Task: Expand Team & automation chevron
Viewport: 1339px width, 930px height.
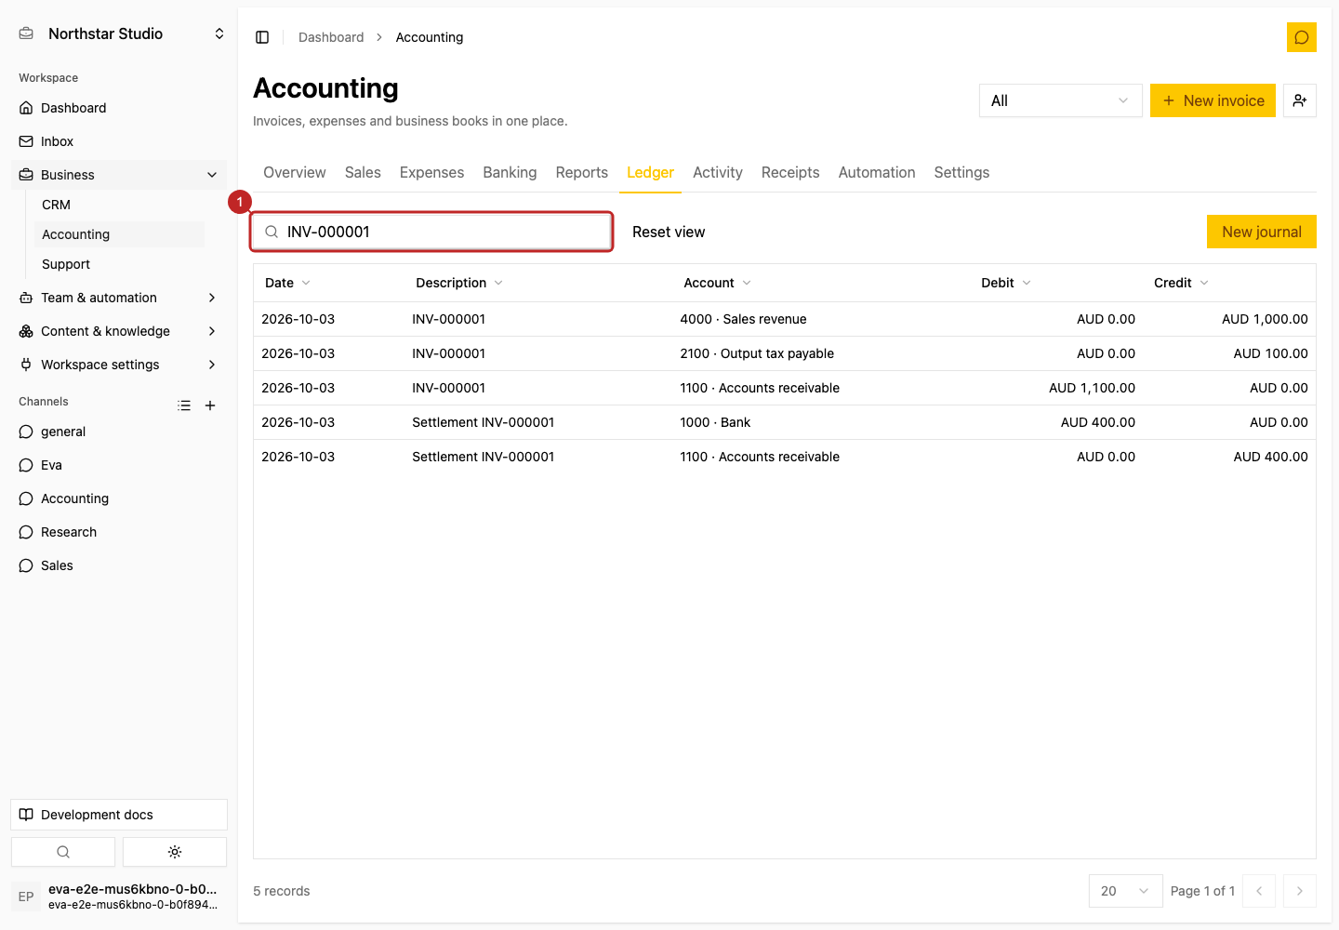Action: pos(212,298)
